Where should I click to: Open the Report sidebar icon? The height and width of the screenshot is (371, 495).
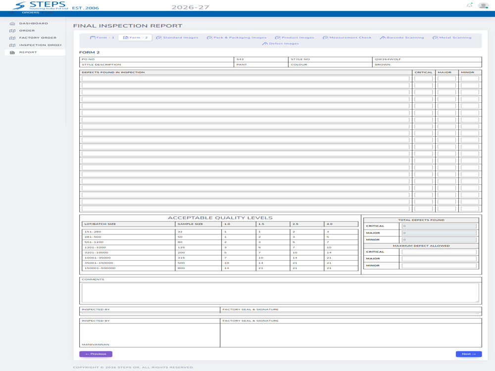point(12,52)
